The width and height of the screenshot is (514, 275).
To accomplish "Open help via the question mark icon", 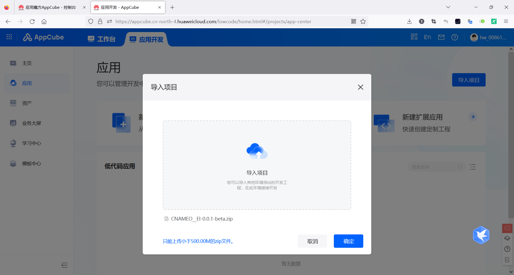I will click(x=455, y=37).
